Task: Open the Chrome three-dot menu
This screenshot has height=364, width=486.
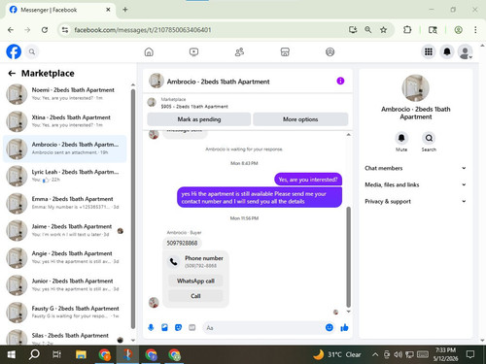Action: (x=475, y=30)
